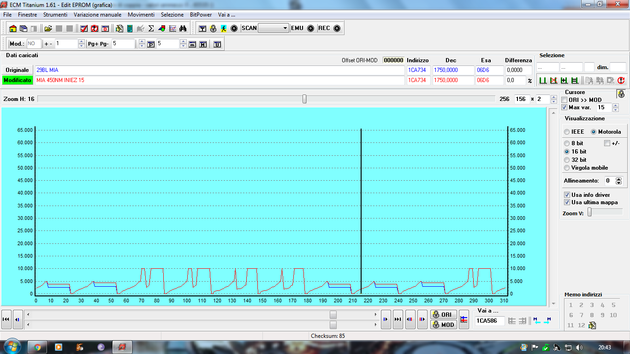
Task: Select the Motorola radio button
Action: [594, 132]
